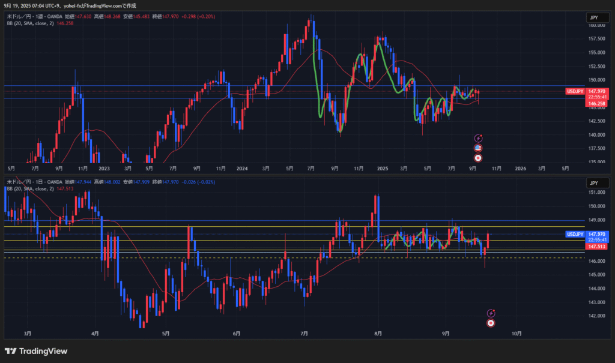The height and width of the screenshot is (363, 615).
Task: Select the BB (20, SMA, close, 2) legend on the daily chart
Action: tap(30, 189)
